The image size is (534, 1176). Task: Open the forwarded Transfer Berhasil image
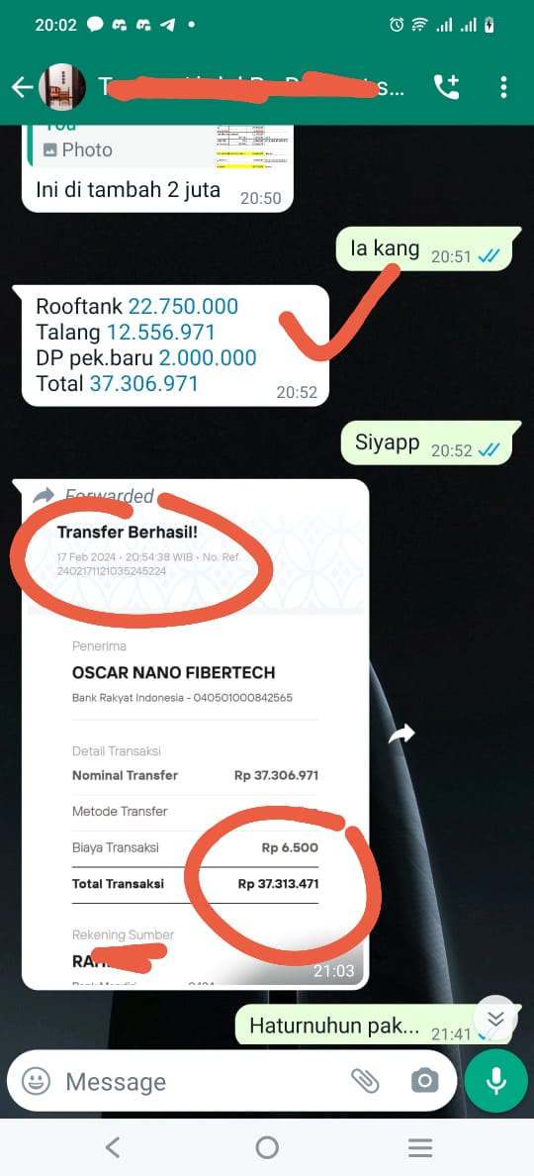click(x=196, y=738)
